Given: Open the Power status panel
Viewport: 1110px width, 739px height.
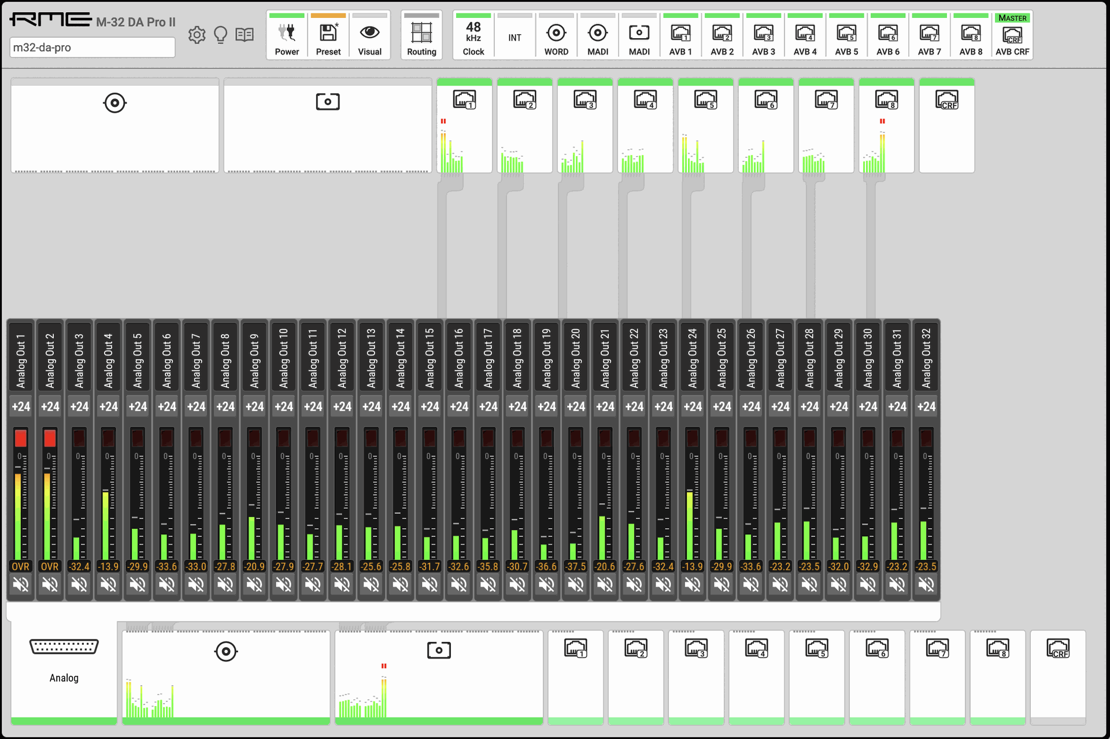Looking at the screenshot, I should coord(287,36).
